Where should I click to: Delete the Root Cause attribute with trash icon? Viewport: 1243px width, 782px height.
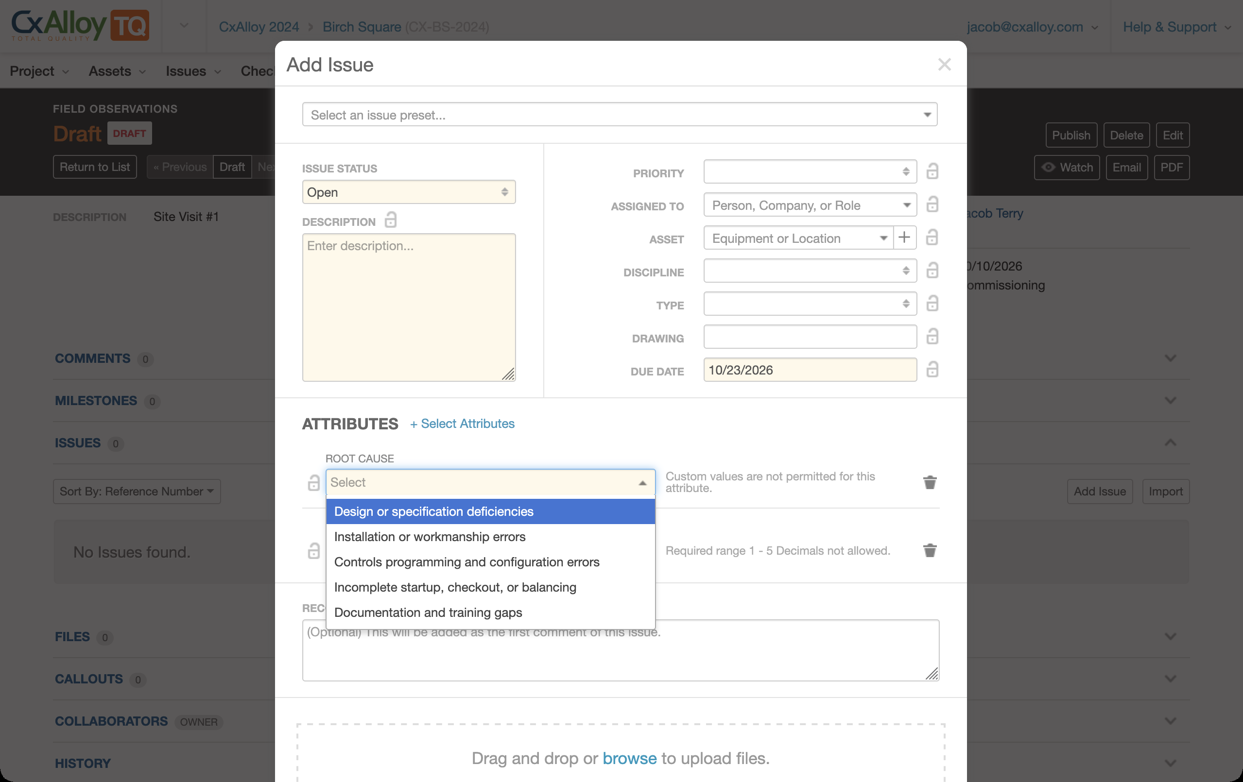click(930, 482)
